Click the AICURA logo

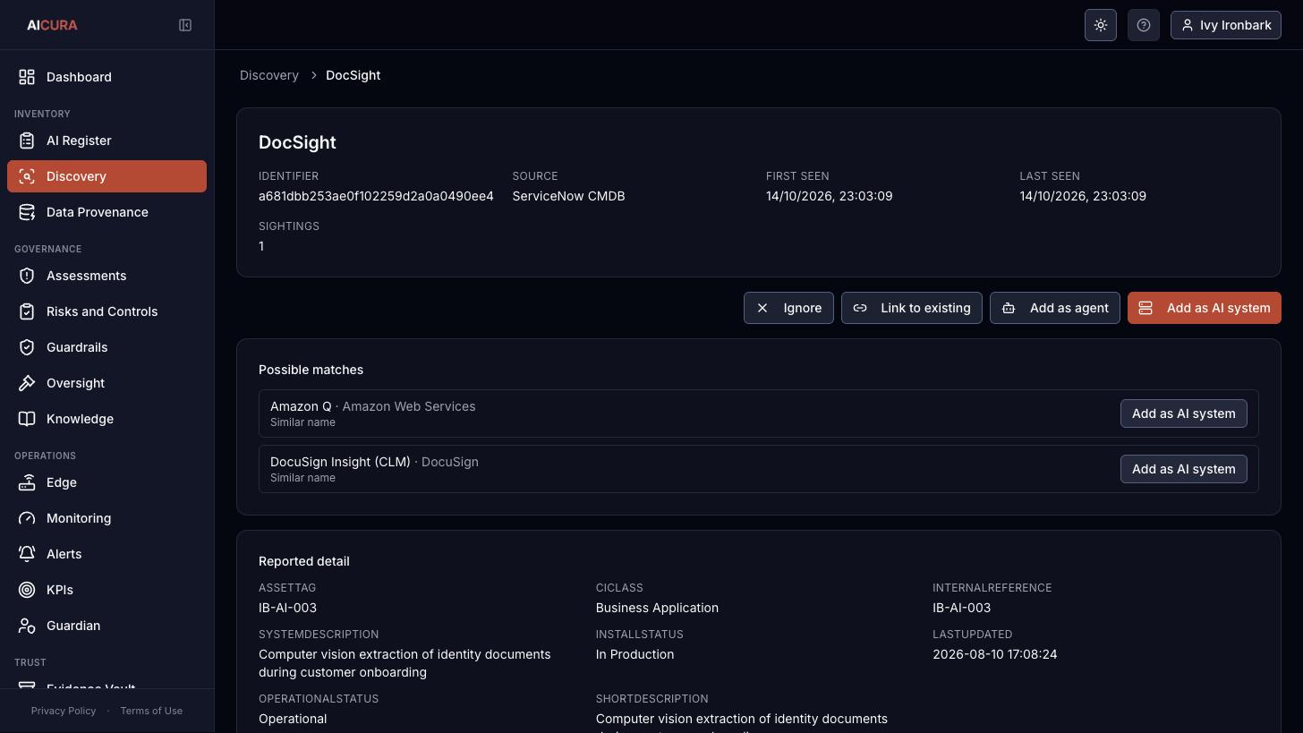point(52,25)
